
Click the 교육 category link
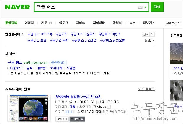(72, 107)
